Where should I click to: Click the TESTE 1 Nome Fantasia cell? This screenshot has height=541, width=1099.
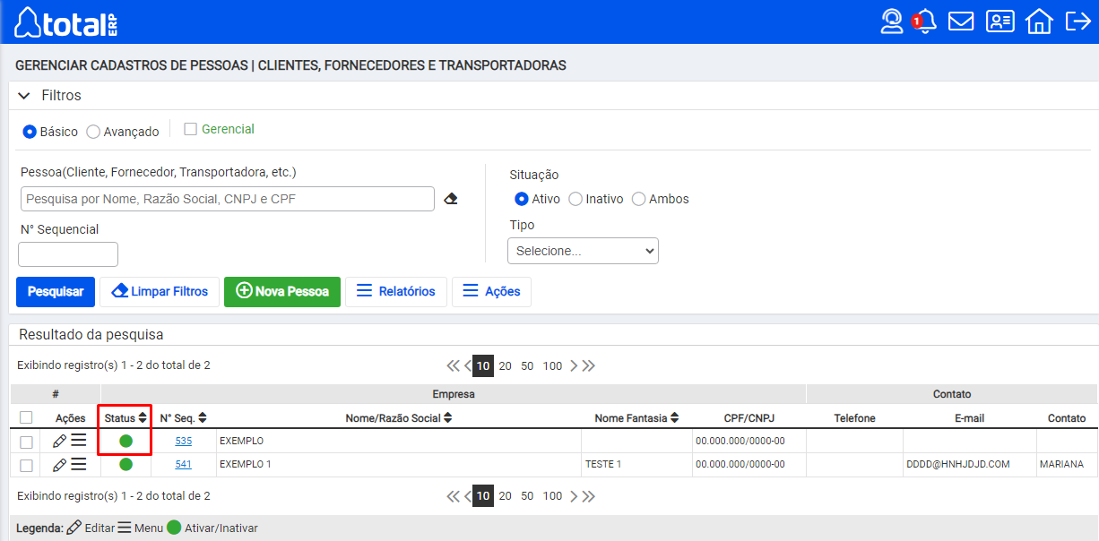pos(636,464)
